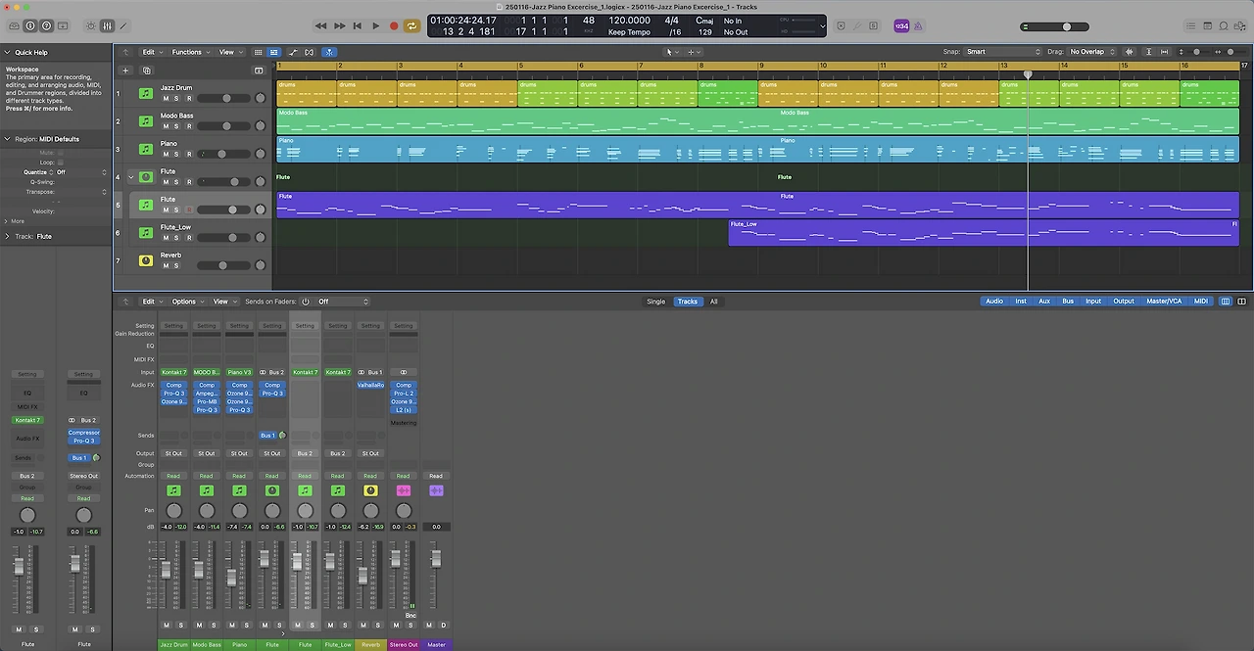
Task: Open ValhallaRoom plugin on Reverb strip
Action: (x=370, y=385)
